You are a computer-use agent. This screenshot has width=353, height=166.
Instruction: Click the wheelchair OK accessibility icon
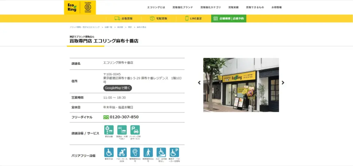pos(109,153)
